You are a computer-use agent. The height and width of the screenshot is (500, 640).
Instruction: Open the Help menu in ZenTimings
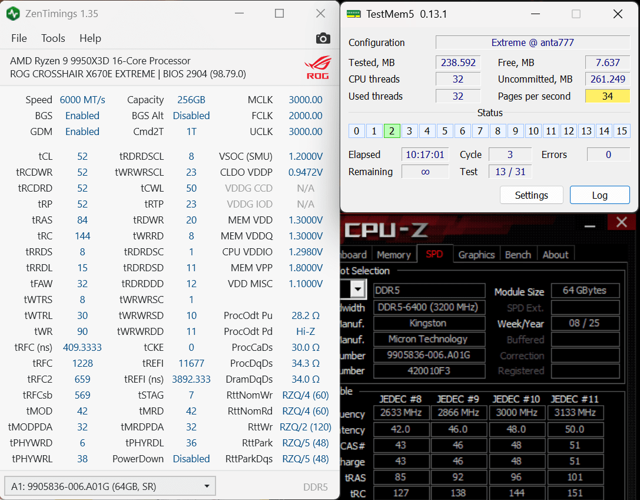tap(90, 38)
